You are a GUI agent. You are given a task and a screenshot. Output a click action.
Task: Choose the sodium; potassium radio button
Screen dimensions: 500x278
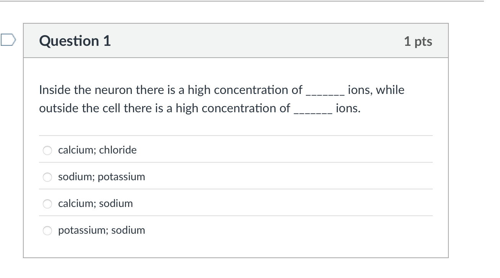click(x=47, y=177)
